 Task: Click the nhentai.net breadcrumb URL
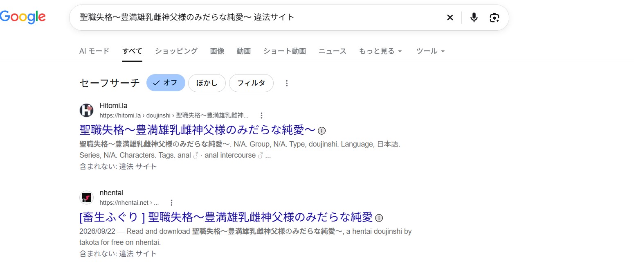point(129,203)
